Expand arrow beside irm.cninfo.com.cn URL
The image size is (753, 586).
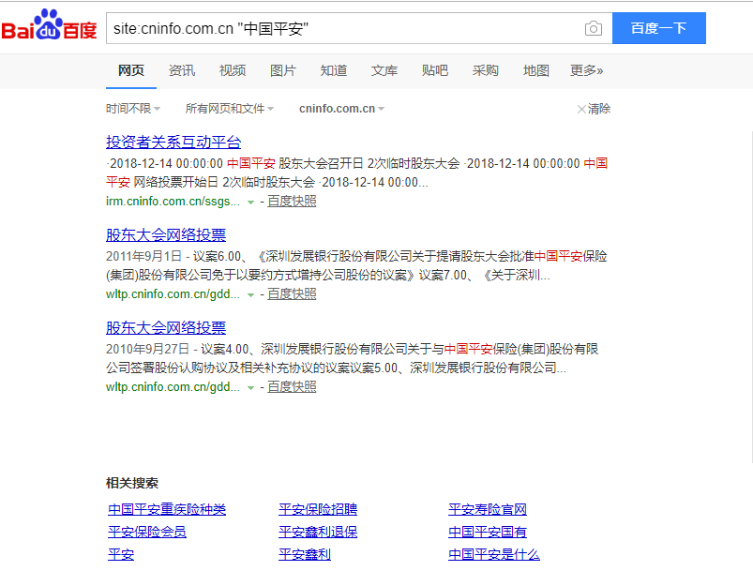point(250,203)
